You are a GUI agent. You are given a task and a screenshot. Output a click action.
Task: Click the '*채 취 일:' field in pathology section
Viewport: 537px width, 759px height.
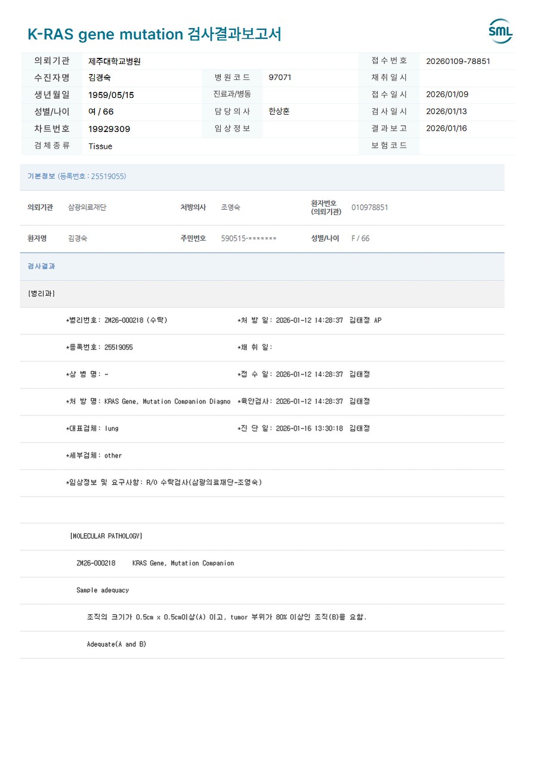255,348
